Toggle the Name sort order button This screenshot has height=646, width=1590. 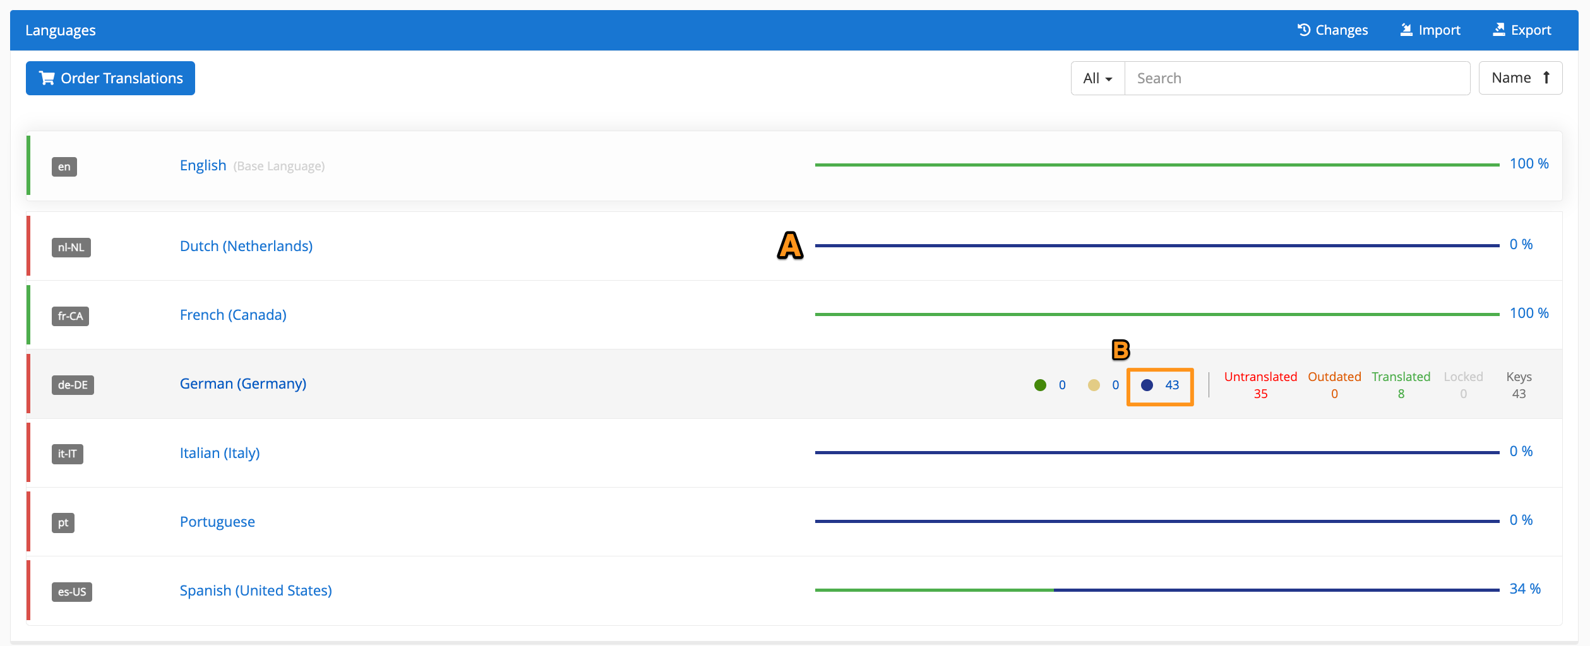point(1521,78)
